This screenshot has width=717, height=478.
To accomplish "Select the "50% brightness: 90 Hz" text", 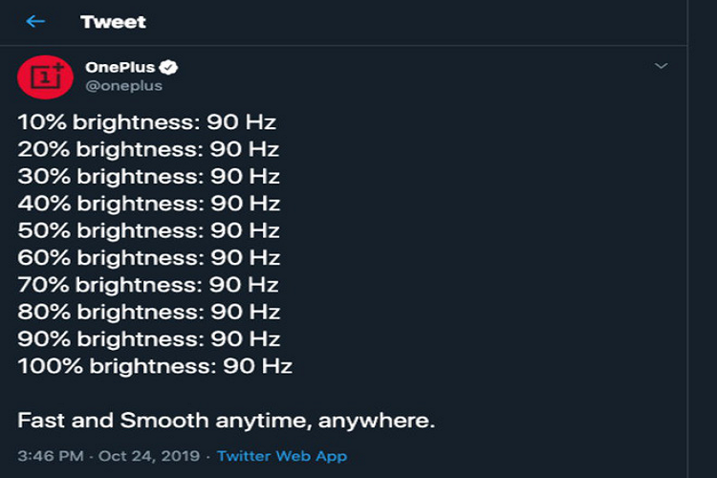I will point(148,230).
